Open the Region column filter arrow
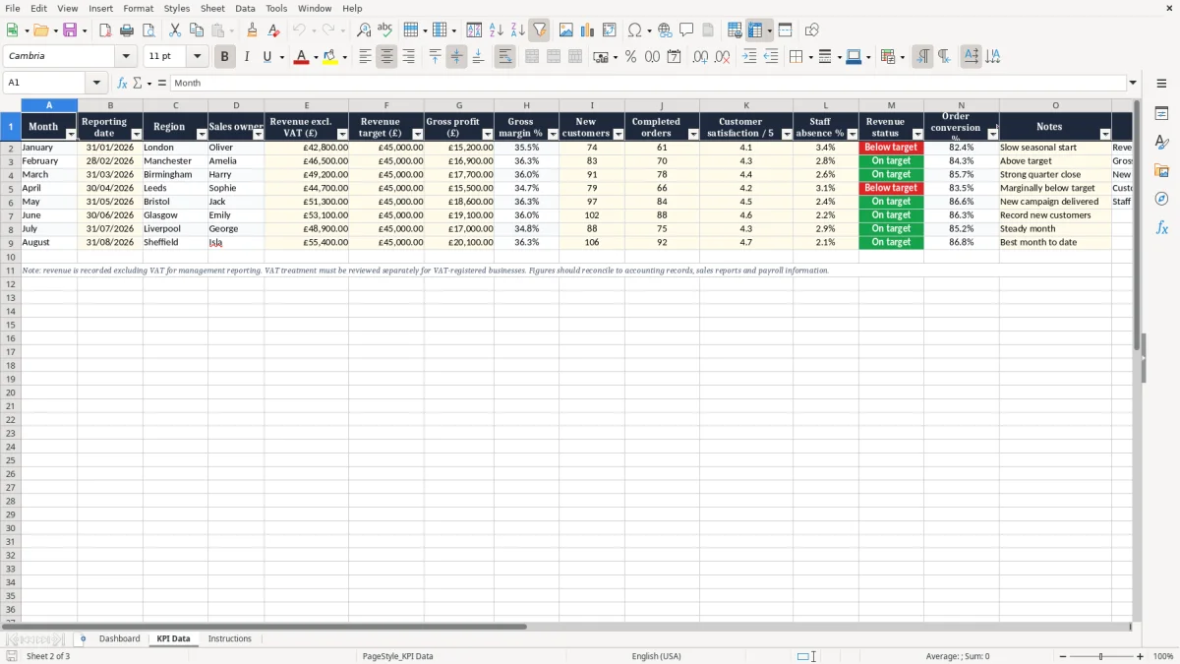 (x=202, y=134)
